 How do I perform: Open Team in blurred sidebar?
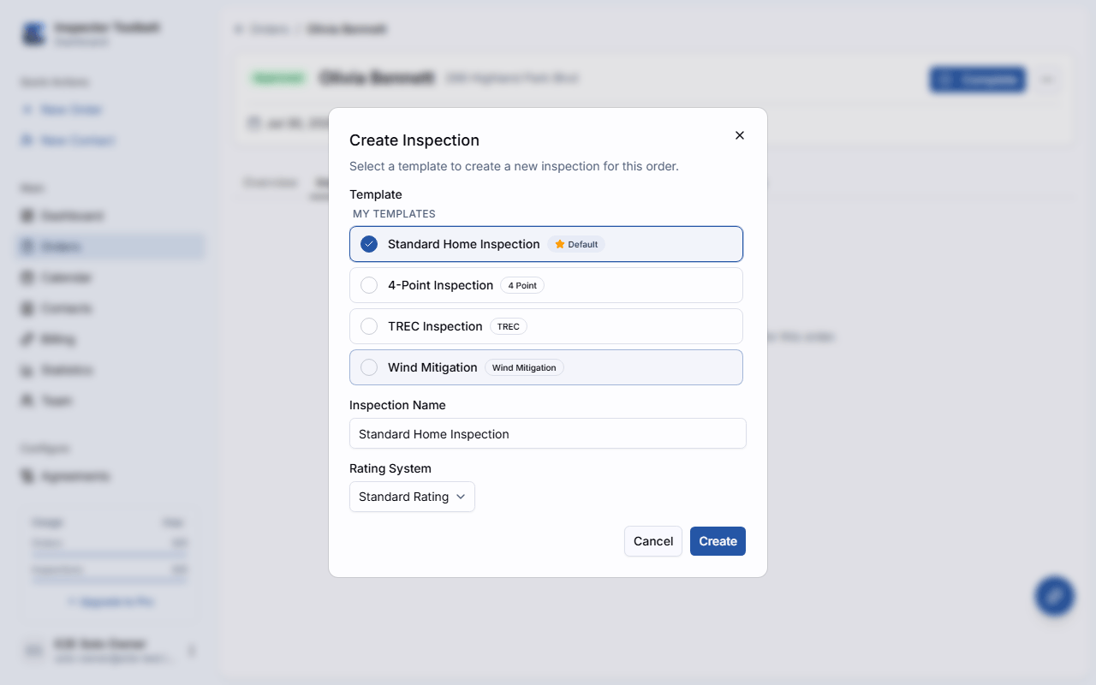(x=111, y=401)
